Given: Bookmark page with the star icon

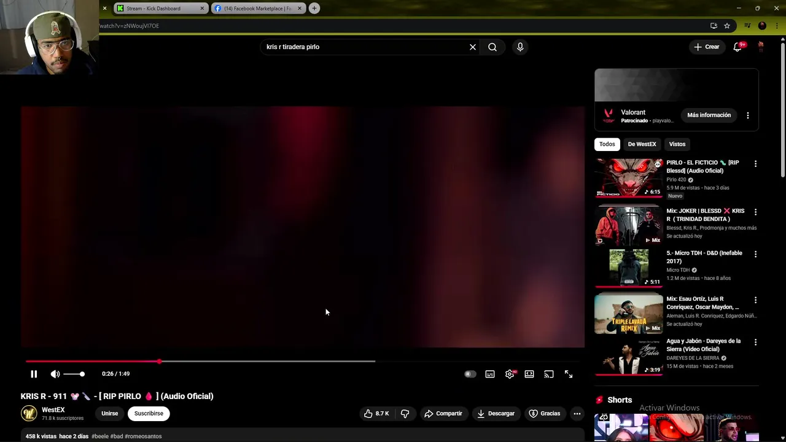Looking at the screenshot, I should (x=727, y=26).
